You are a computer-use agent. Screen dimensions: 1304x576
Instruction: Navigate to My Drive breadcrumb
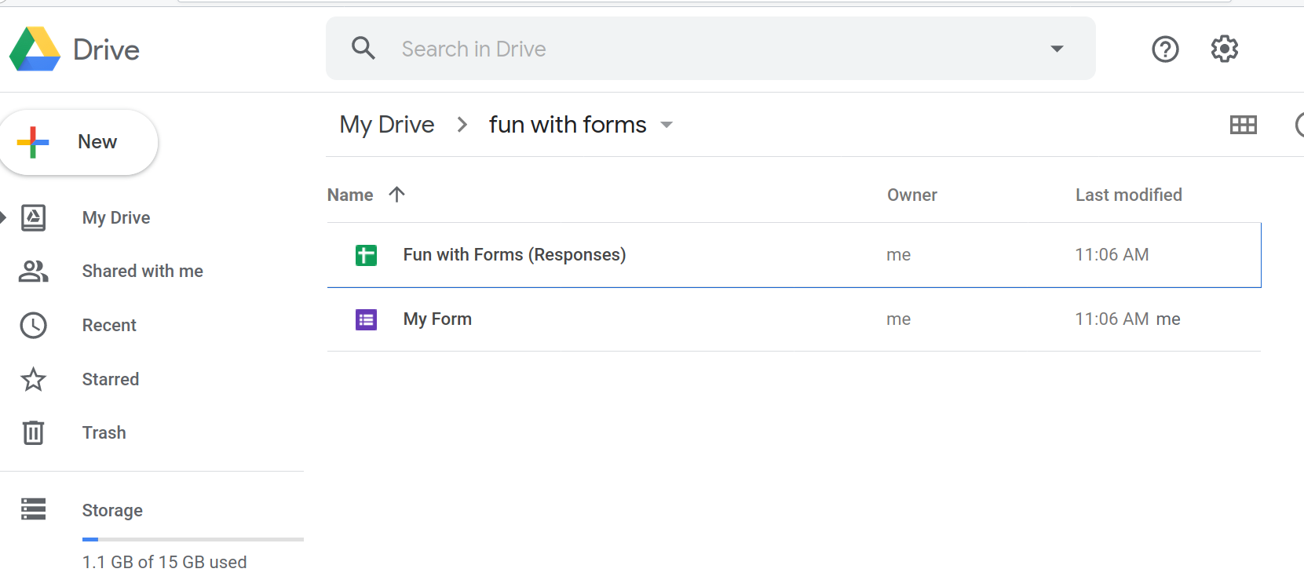pyautogui.click(x=386, y=125)
